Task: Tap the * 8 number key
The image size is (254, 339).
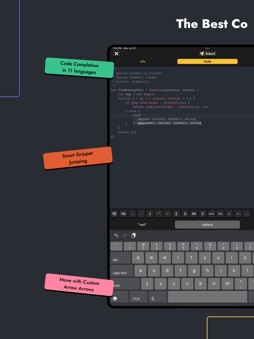Action: click(x=223, y=246)
